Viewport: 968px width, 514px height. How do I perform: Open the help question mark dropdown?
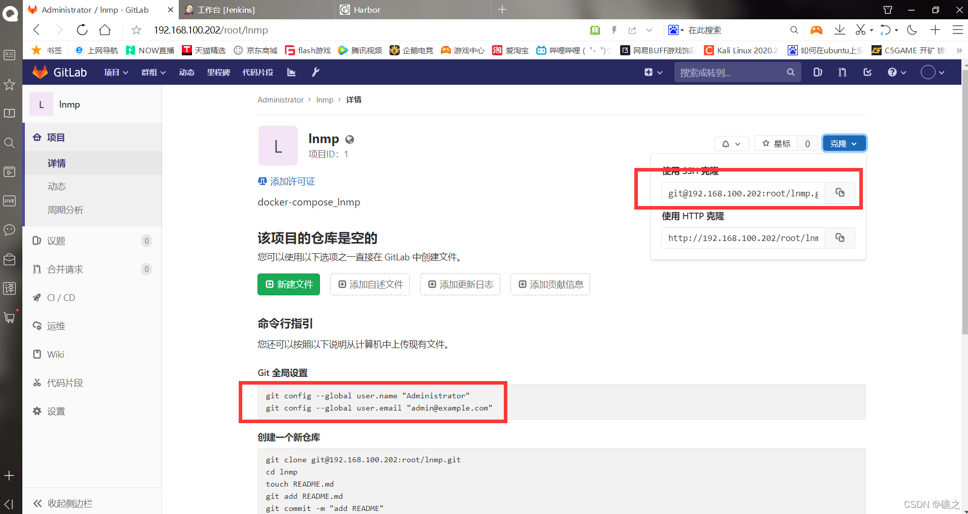click(x=897, y=72)
